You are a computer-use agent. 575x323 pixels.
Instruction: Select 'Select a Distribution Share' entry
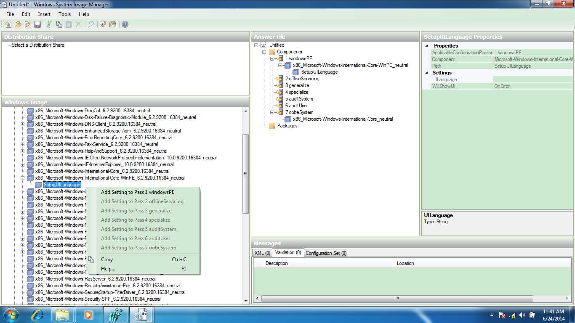[38, 45]
